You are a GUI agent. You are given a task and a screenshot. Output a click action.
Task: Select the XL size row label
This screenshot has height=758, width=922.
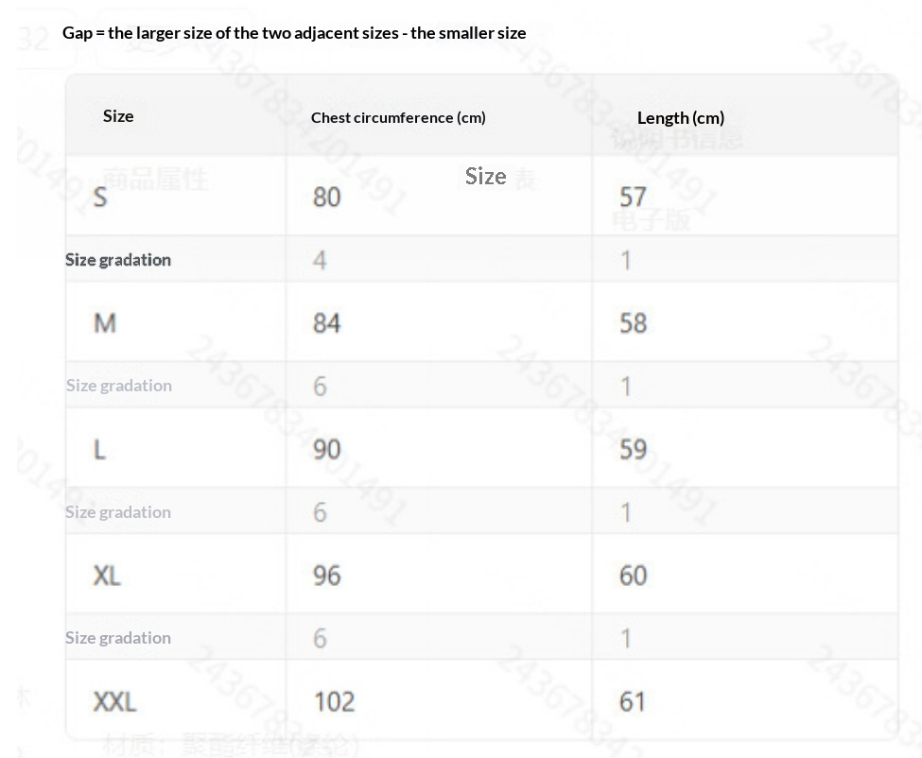tap(107, 575)
